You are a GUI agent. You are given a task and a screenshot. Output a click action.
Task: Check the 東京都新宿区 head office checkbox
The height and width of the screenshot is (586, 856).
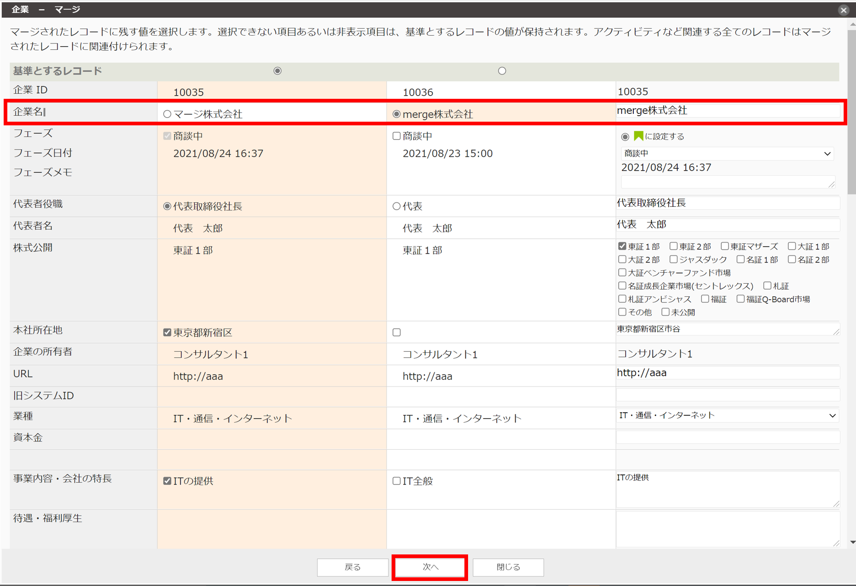(168, 333)
